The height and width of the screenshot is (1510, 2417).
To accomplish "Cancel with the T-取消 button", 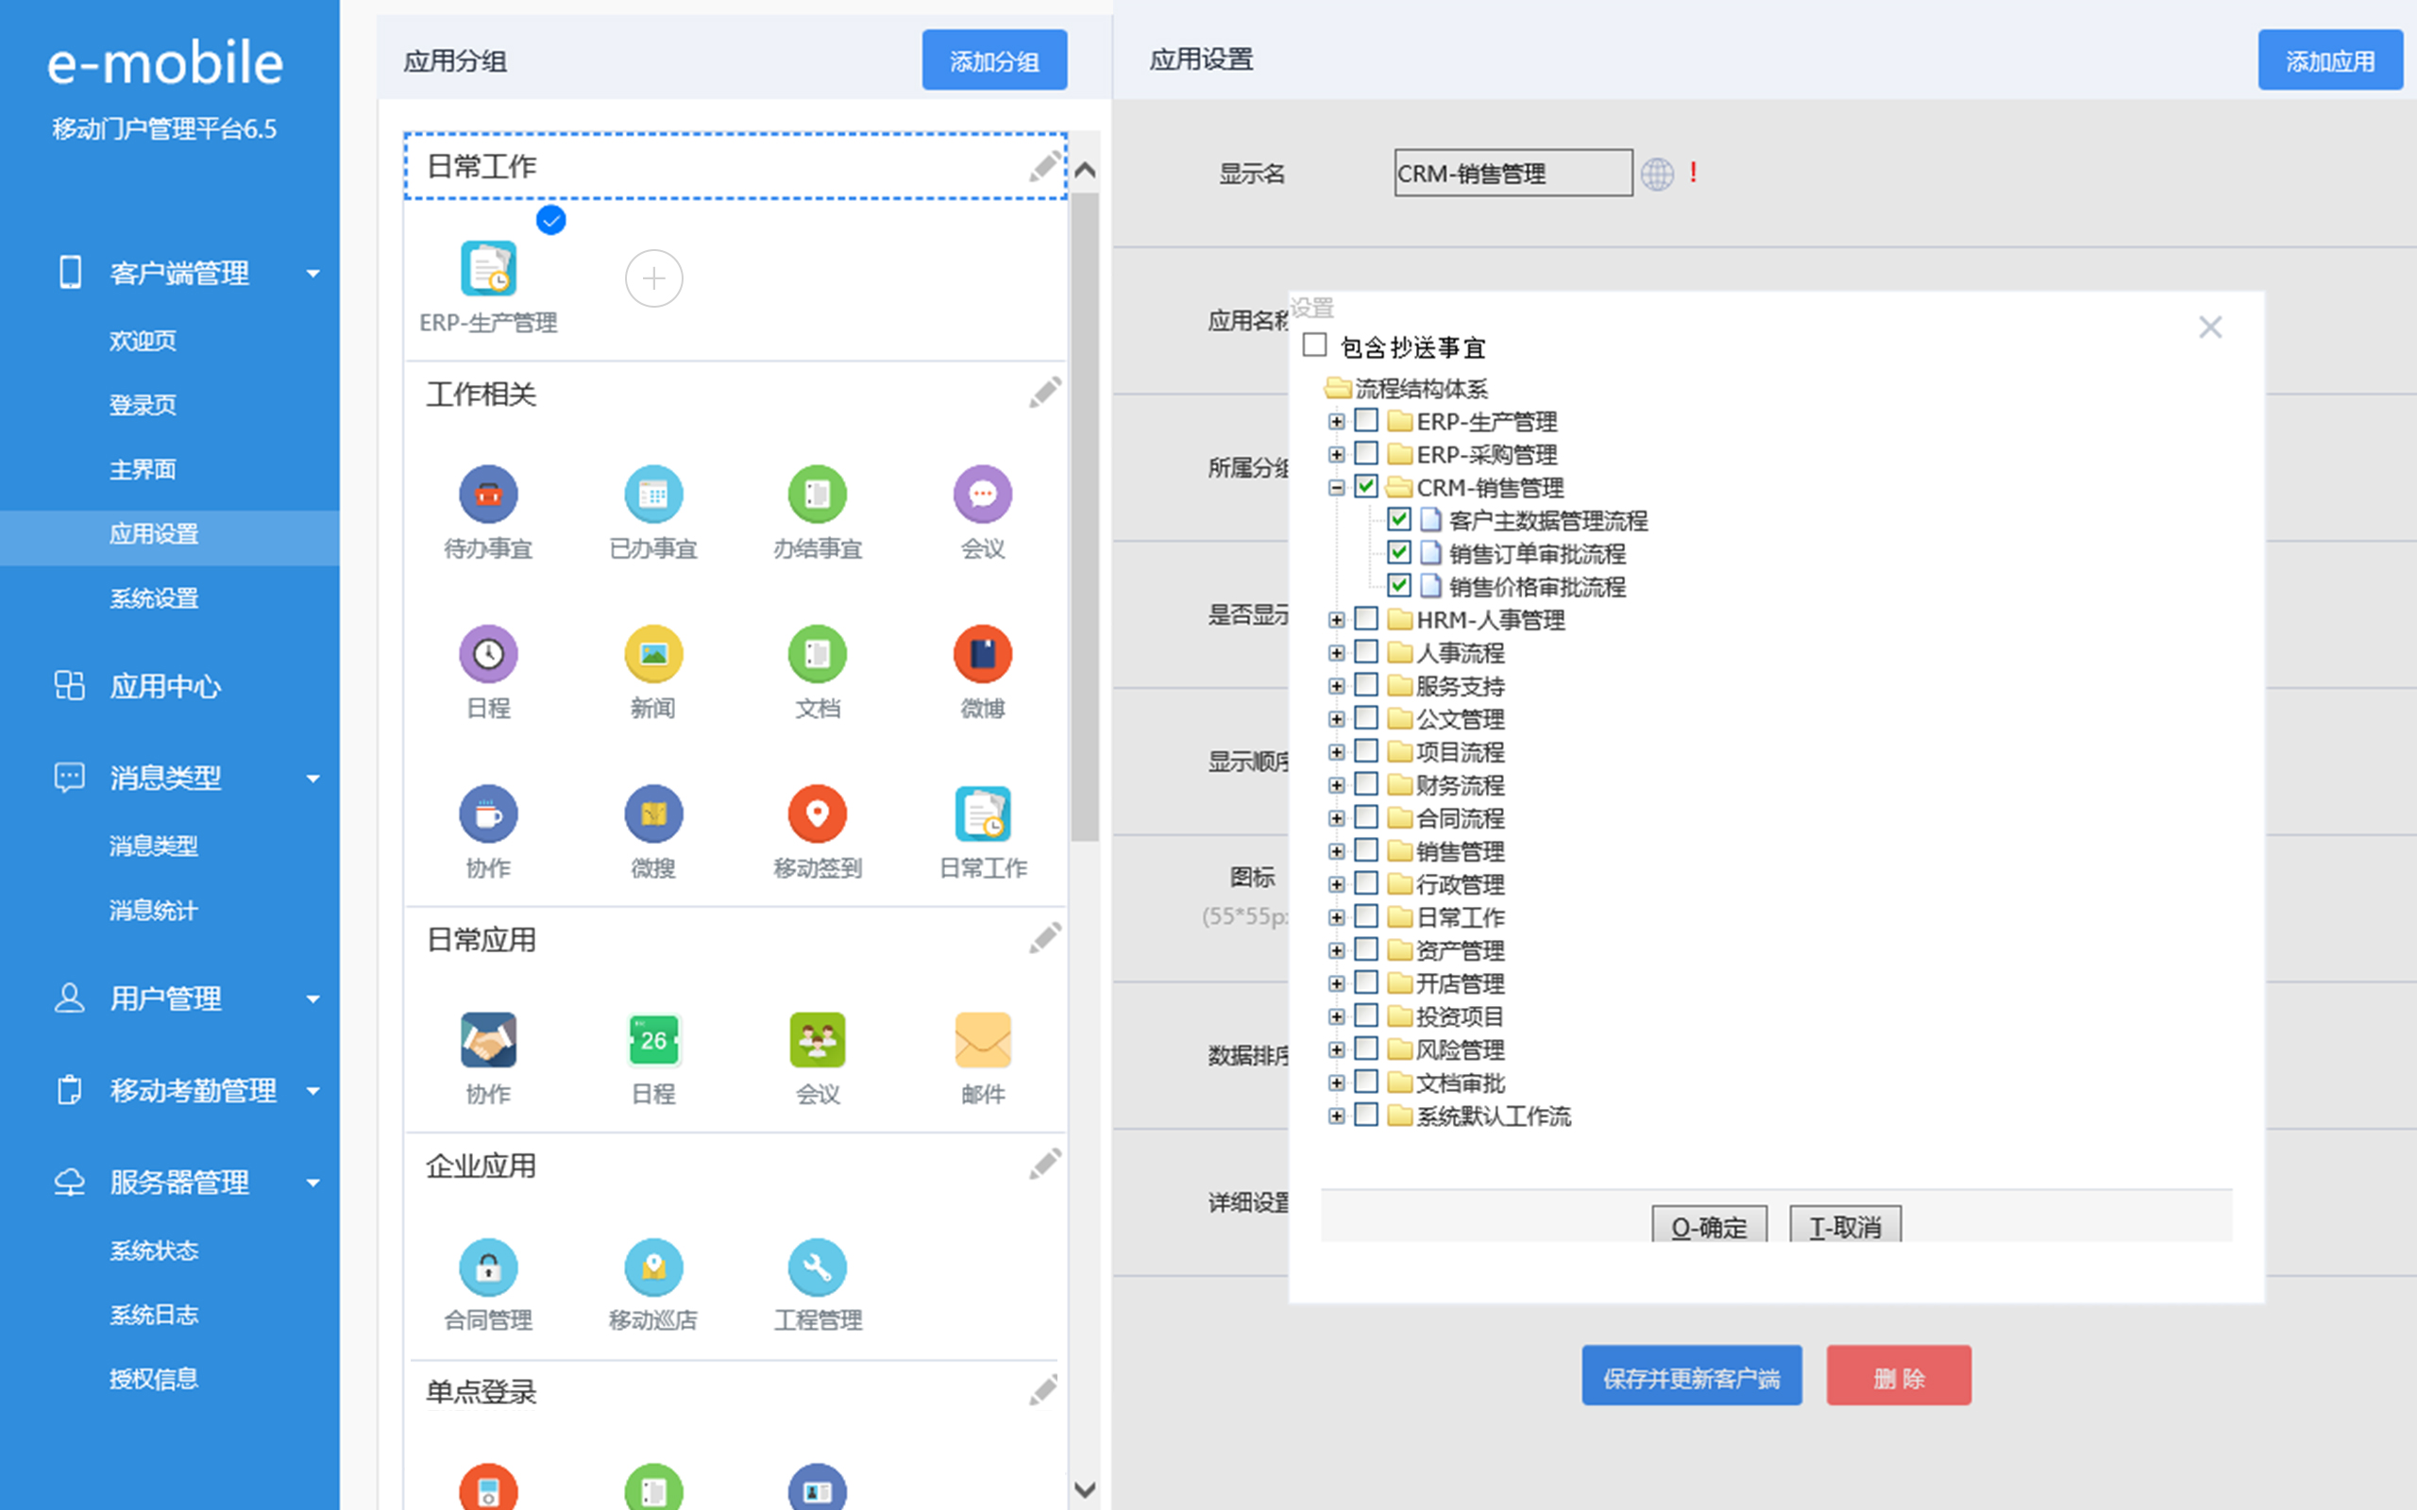I will click(1845, 1225).
